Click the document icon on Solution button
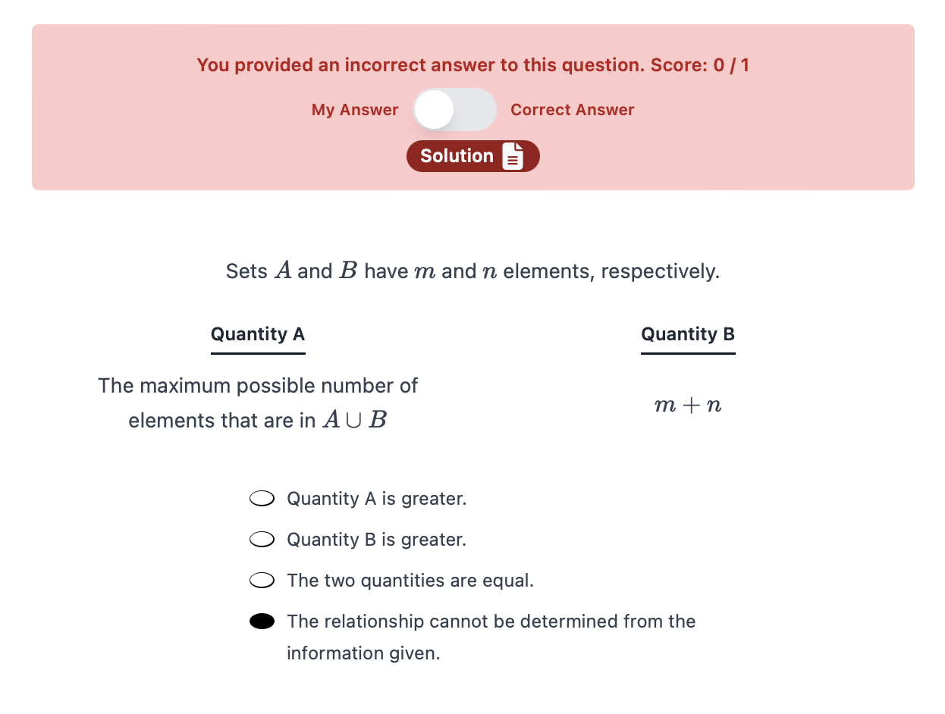This screenshot has height=714, width=945. coord(513,156)
